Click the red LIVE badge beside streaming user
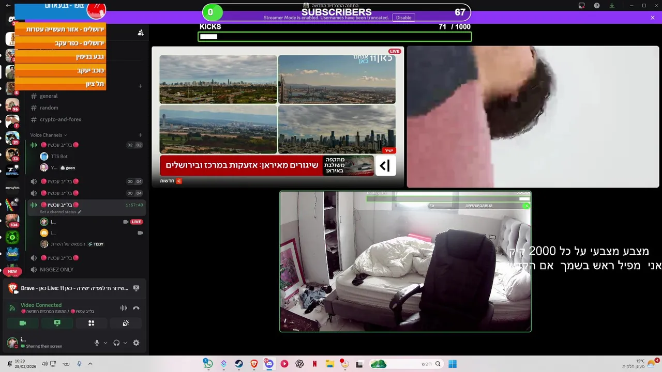This screenshot has height=372, width=662. click(136, 222)
